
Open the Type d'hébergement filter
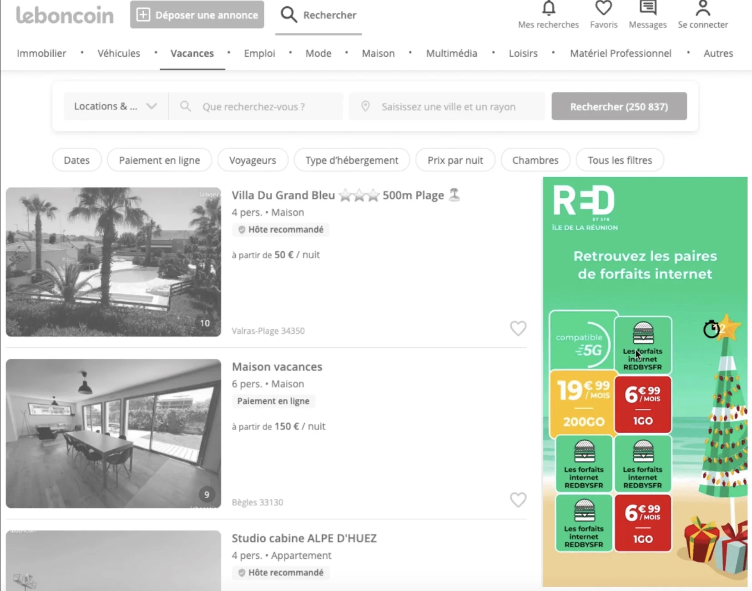352,160
